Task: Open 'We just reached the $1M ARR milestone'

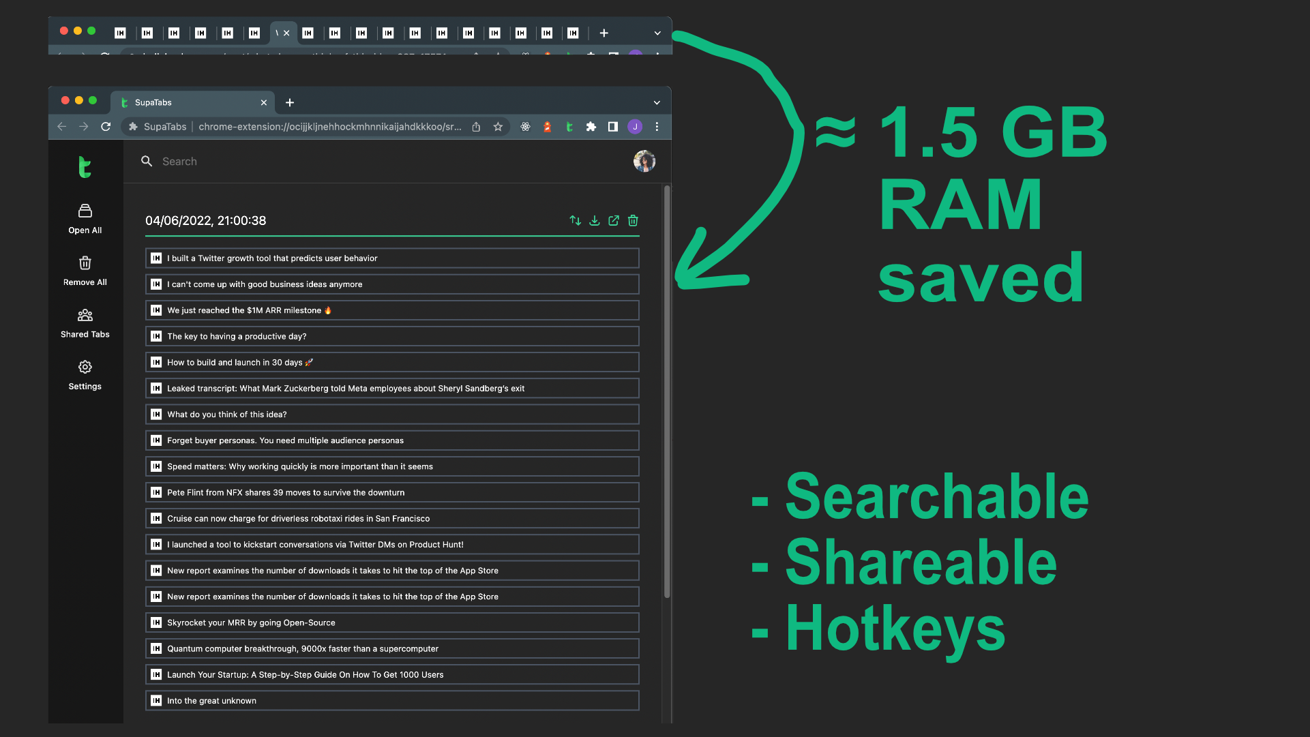Action: (392, 310)
